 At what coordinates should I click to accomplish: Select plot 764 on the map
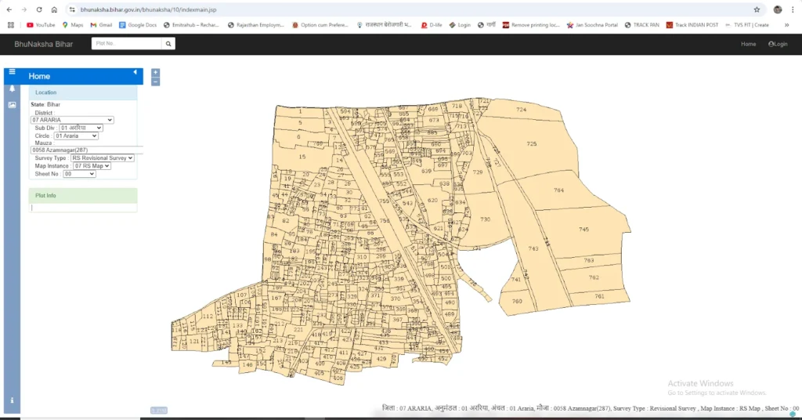558,190
